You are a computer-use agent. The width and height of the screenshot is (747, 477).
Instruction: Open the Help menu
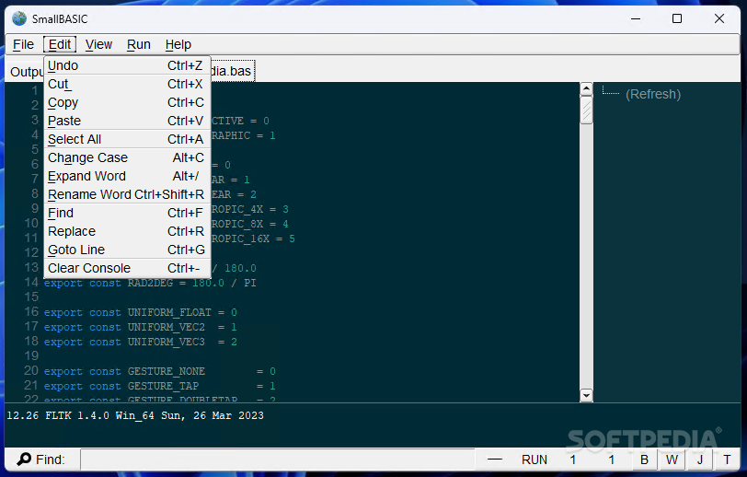coord(178,44)
